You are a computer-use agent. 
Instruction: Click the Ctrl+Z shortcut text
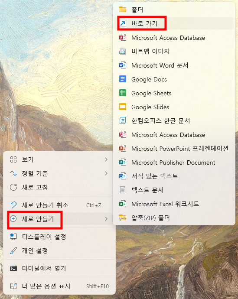[94, 205]
